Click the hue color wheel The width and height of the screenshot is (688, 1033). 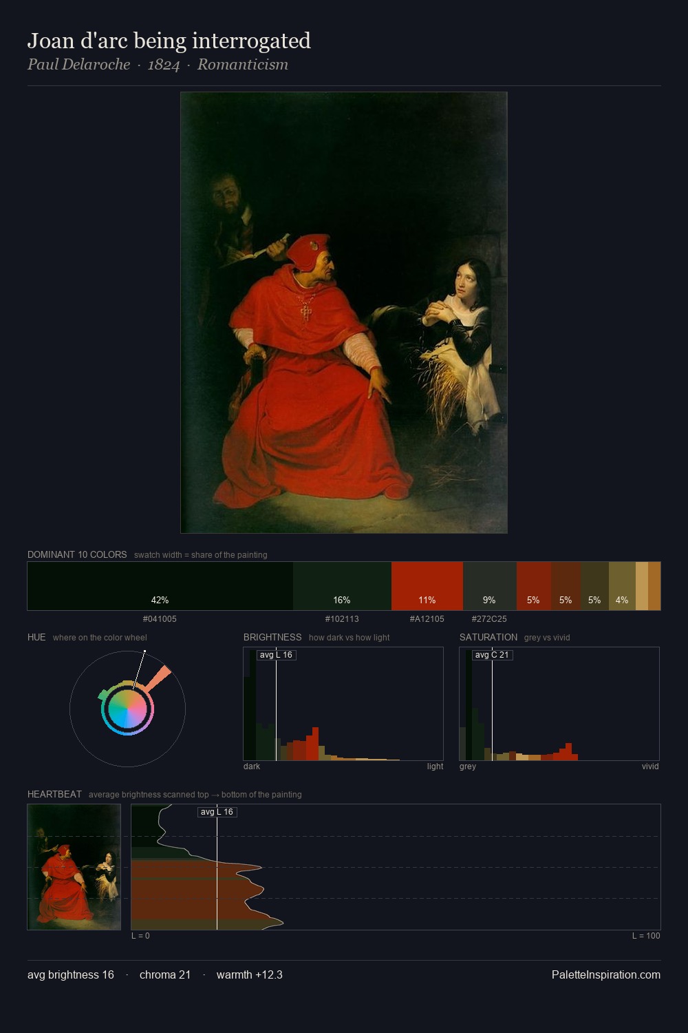pos(128,709)
